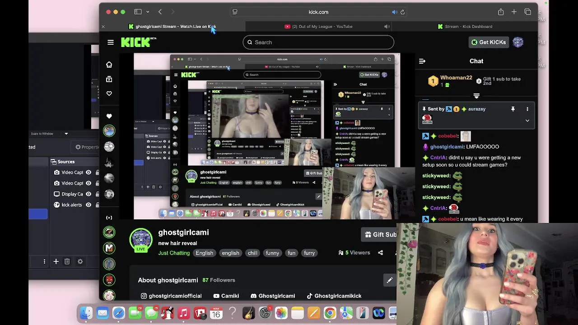
Task: Lock the first Video Capture source
Action: (x=97, y=172)
